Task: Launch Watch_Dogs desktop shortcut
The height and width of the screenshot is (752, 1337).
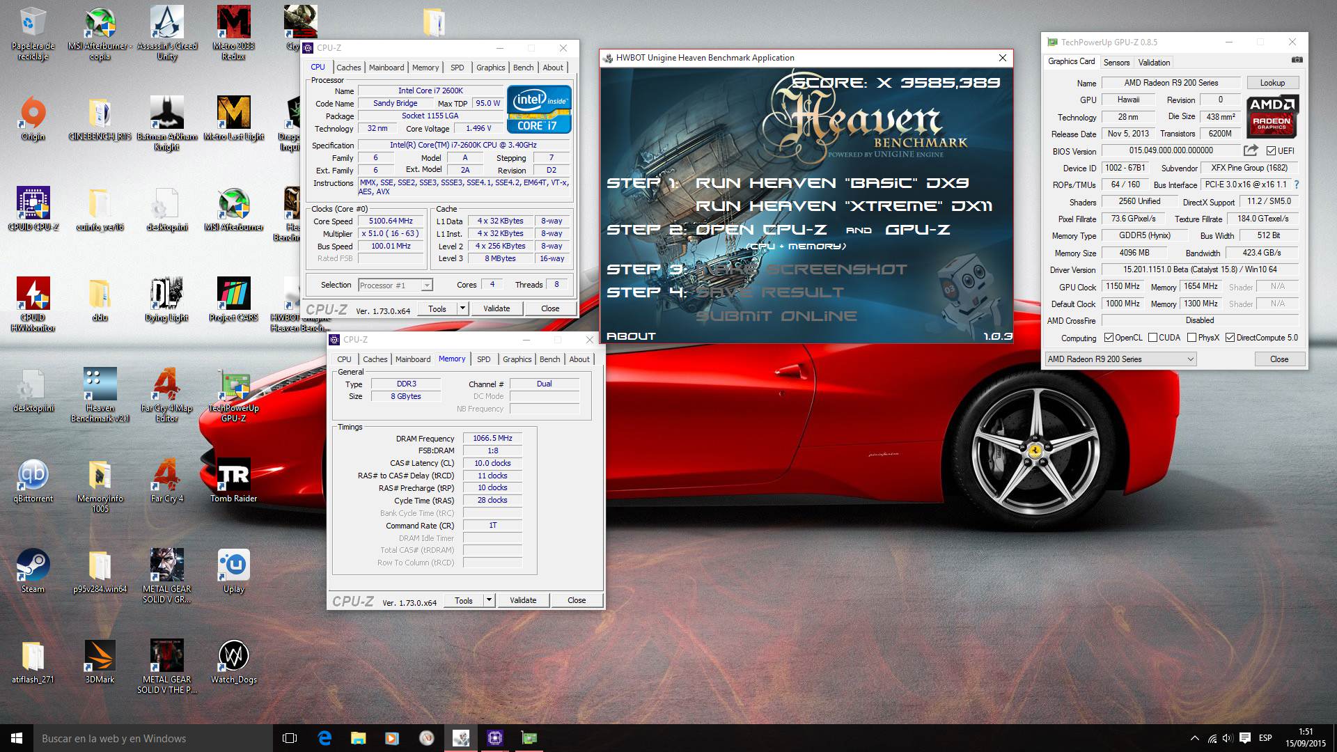Action: pyautogui.click(x=234, y=661)
